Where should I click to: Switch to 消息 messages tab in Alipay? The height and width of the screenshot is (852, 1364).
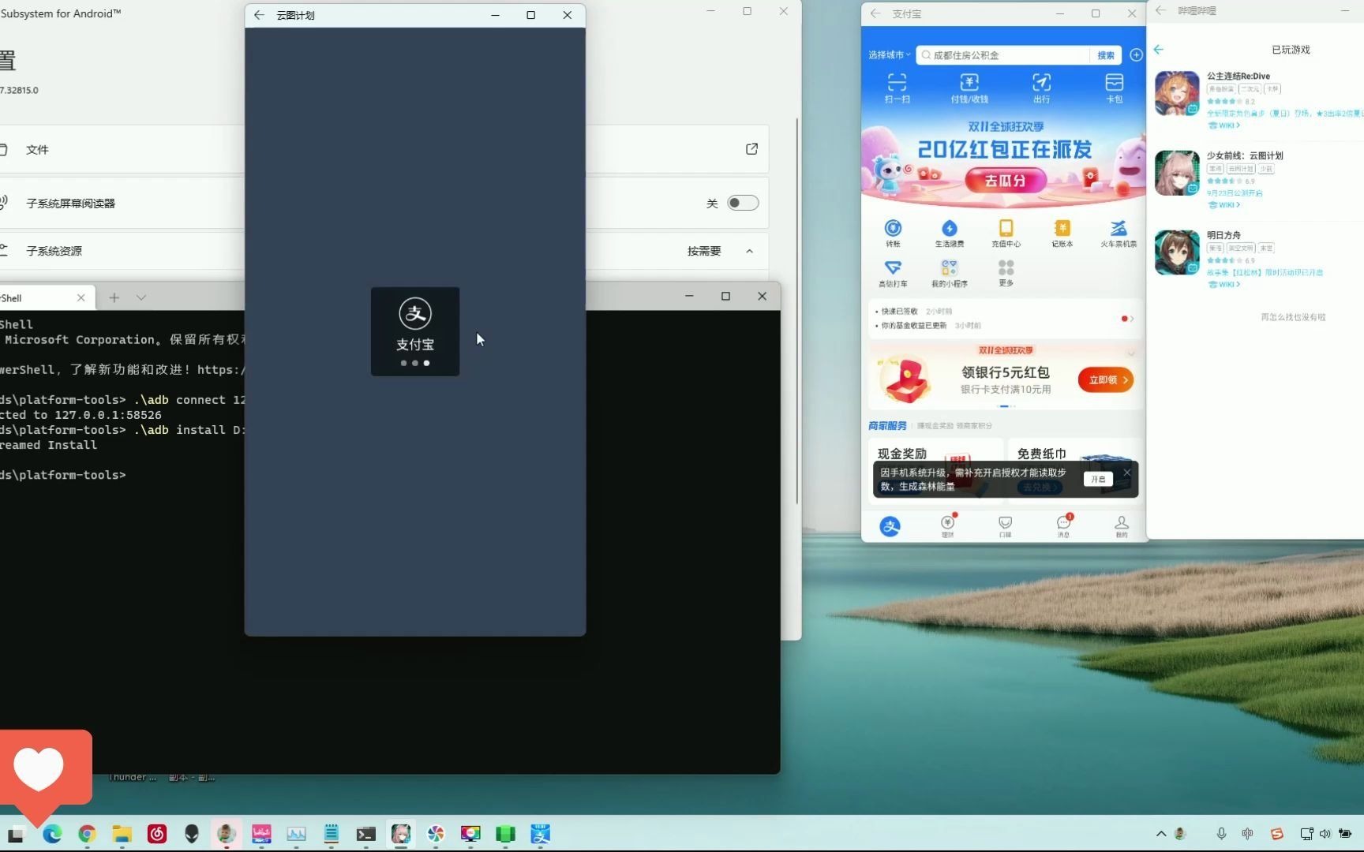click(1063, 526)
